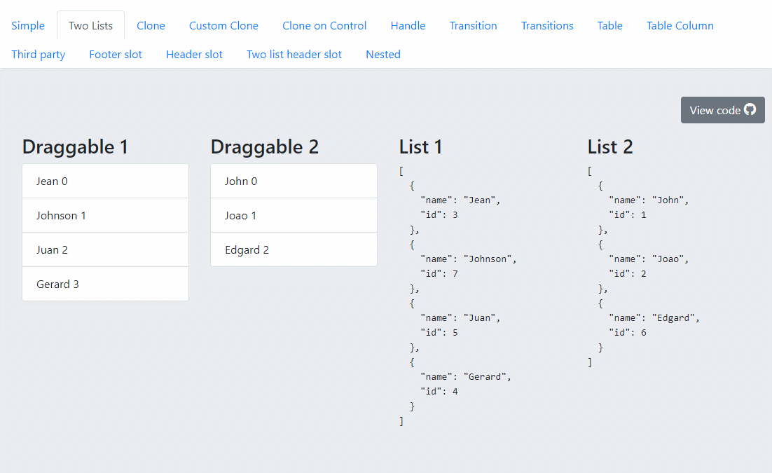Select the Table Column tab
The height and width of the screenshot is (473, 772).
[x=680, y=26]
